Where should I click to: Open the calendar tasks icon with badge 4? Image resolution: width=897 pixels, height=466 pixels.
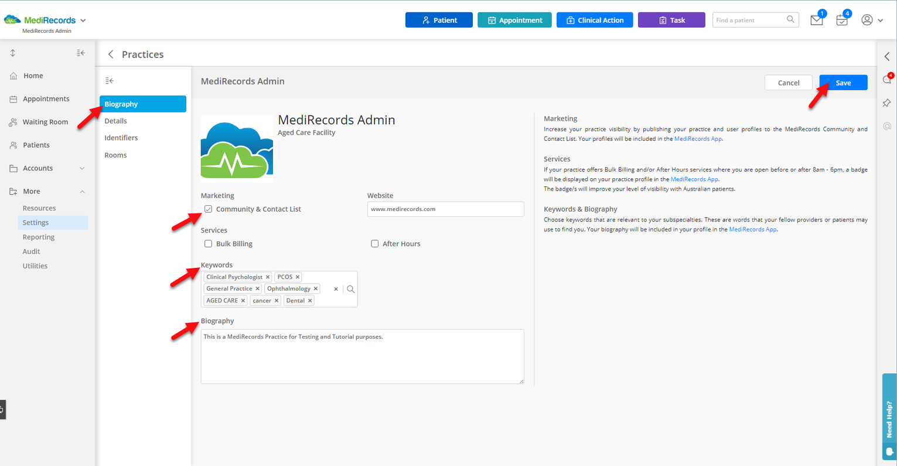(842, 21)
